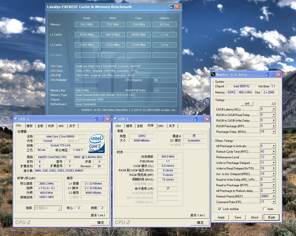Toggle the Lock mchbar checkbox
Viewport: 296px width, 236px height.
[220, 209]
